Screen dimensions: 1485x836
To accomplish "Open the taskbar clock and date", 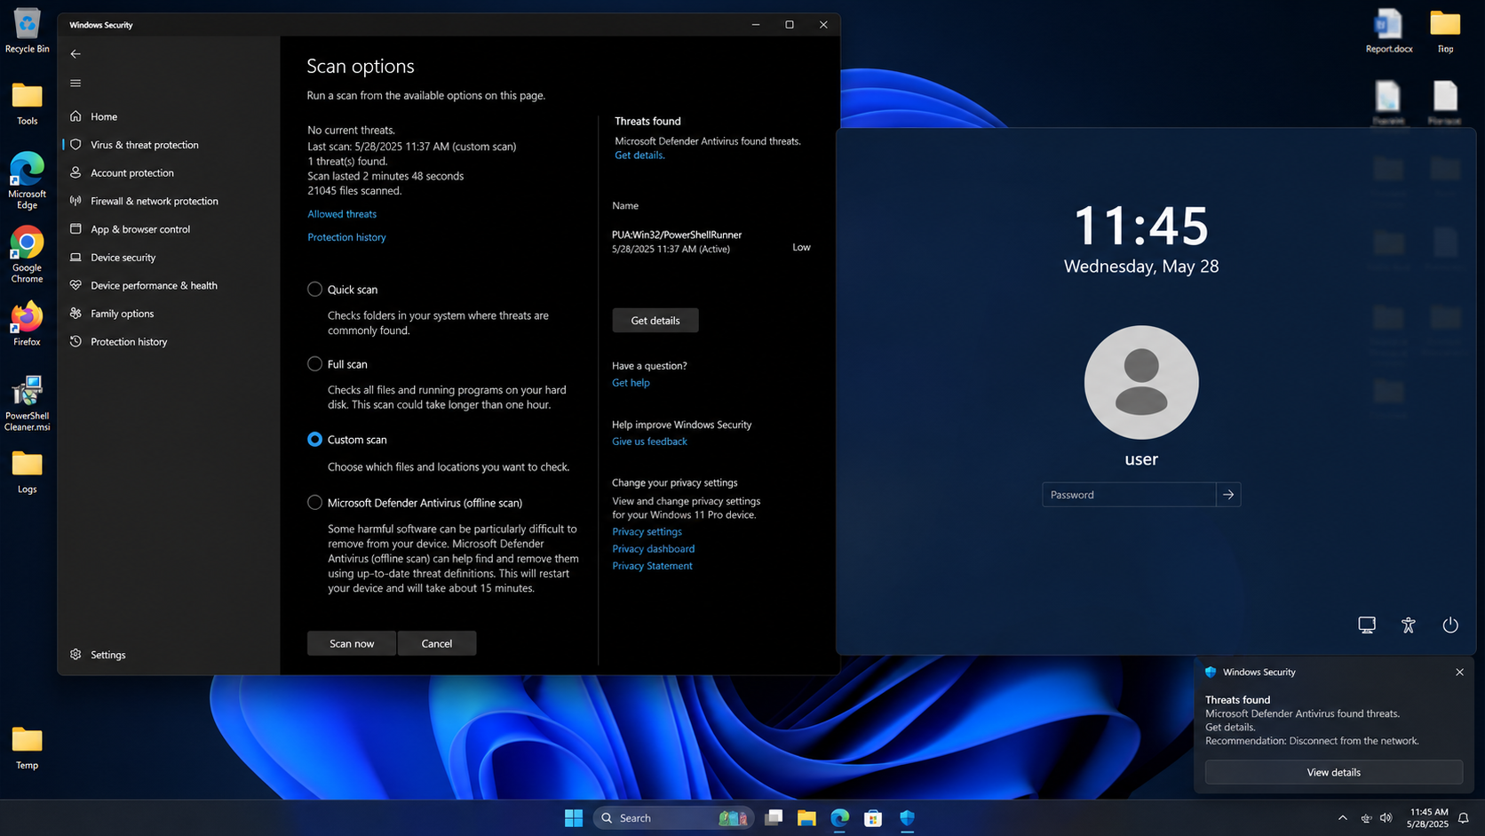I will 1428,818.
